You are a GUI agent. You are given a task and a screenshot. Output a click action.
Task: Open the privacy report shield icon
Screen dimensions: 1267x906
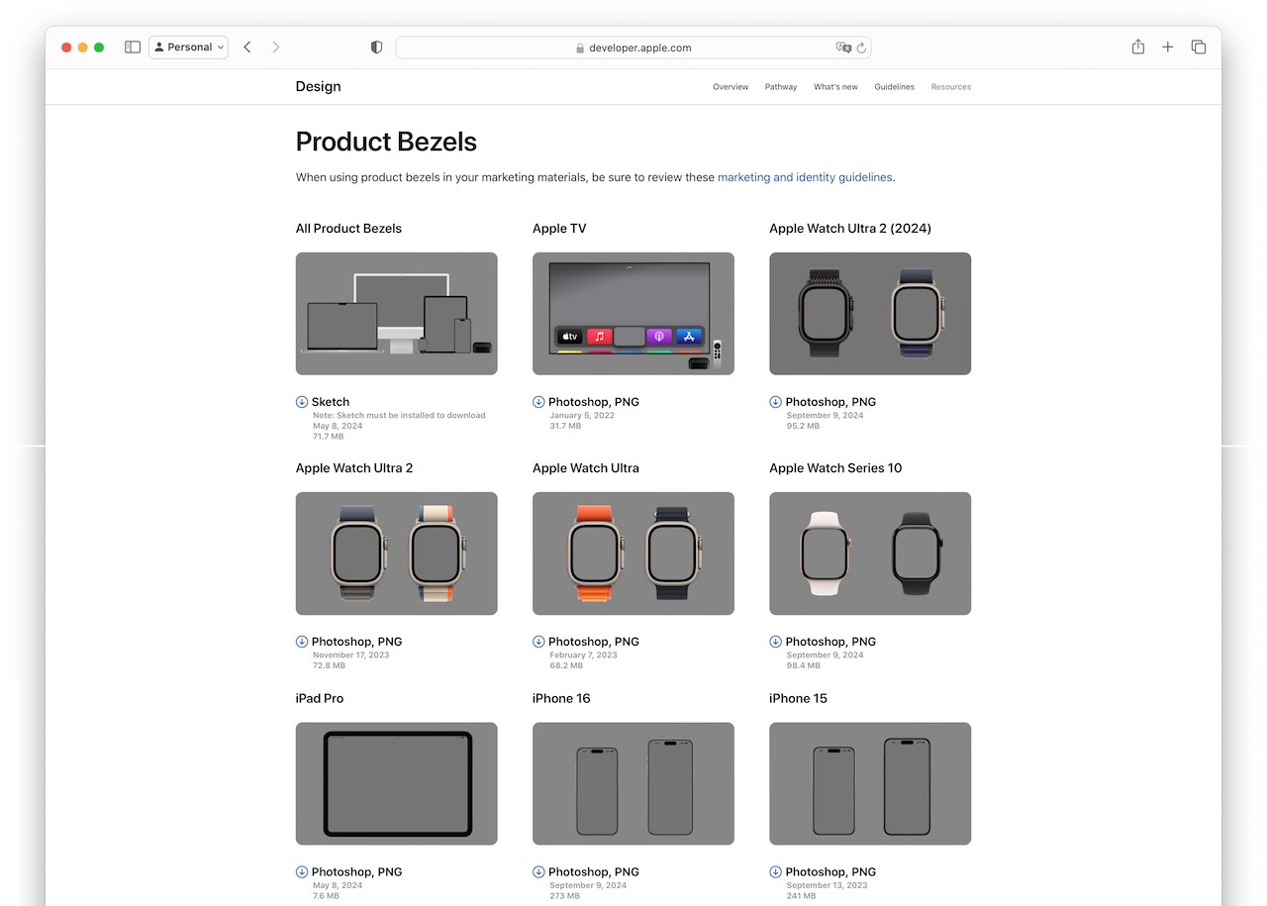click(376, 47)
